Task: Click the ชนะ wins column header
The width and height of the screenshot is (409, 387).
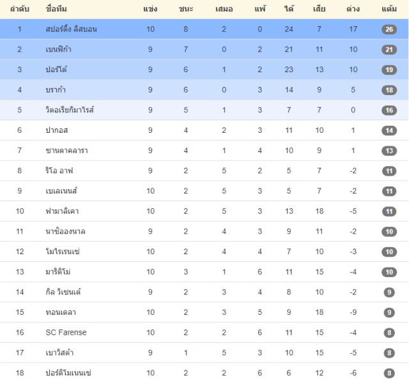Action: click(x=186, y=9)
